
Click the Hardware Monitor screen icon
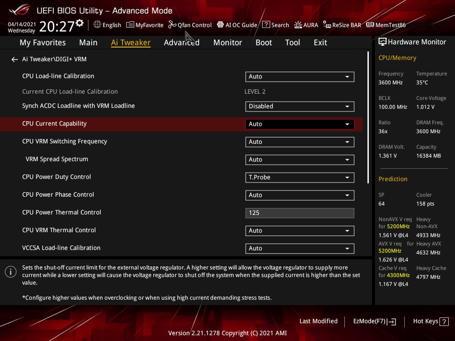click(x=383, y=42)
